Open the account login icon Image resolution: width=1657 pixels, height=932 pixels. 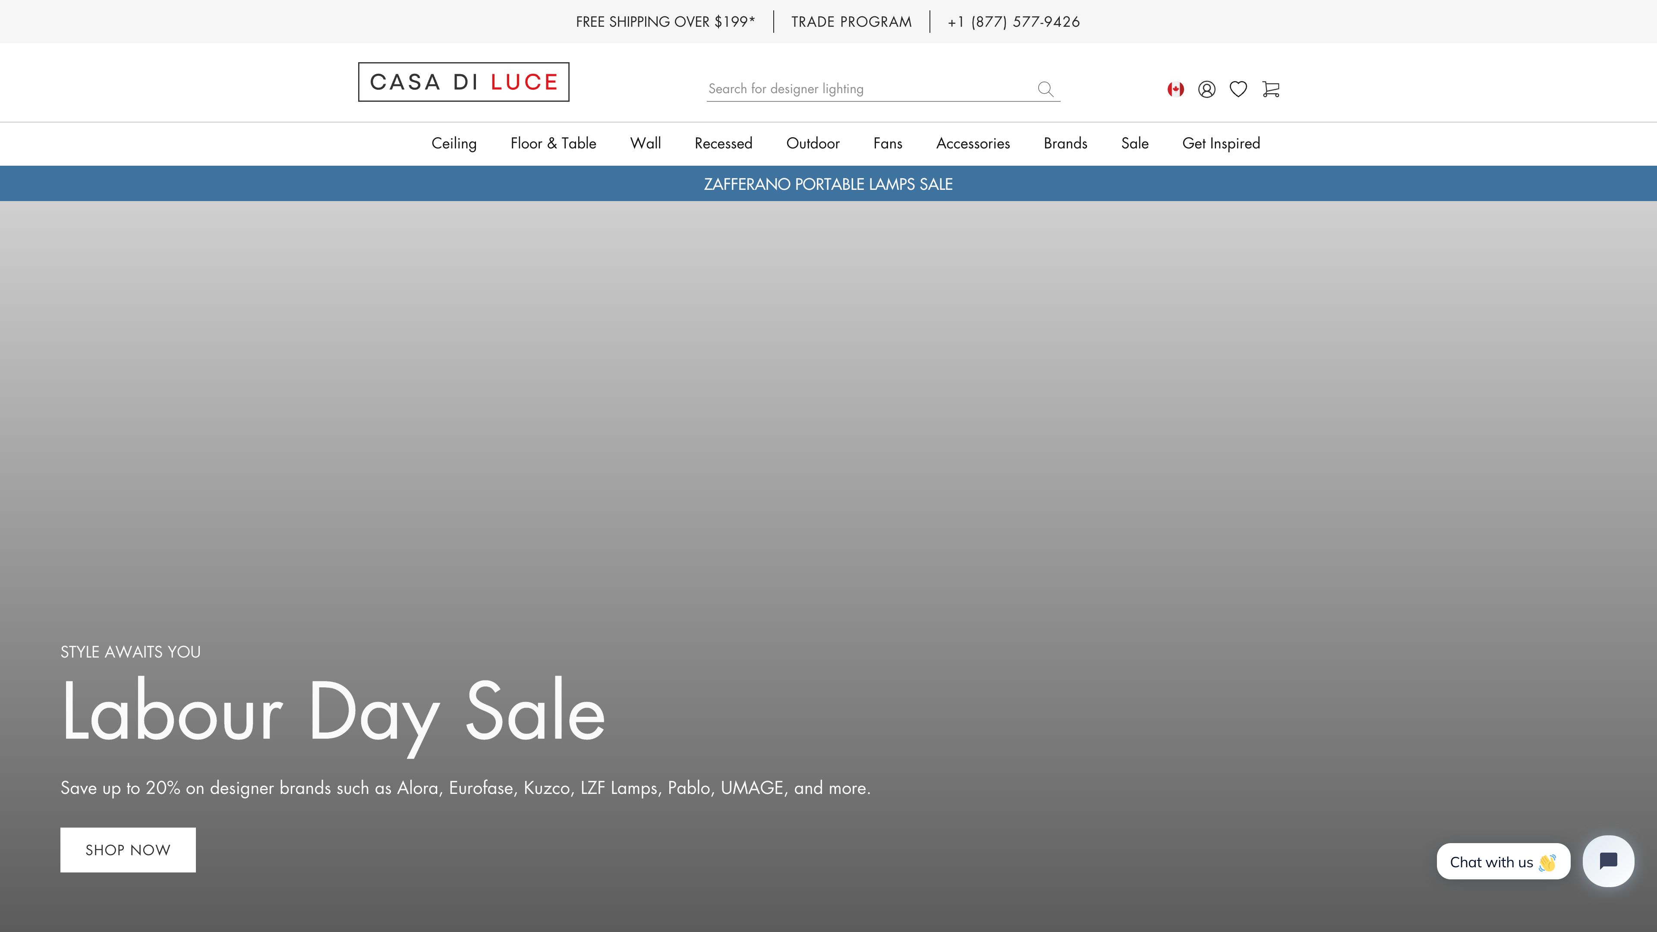[1207, 89]
